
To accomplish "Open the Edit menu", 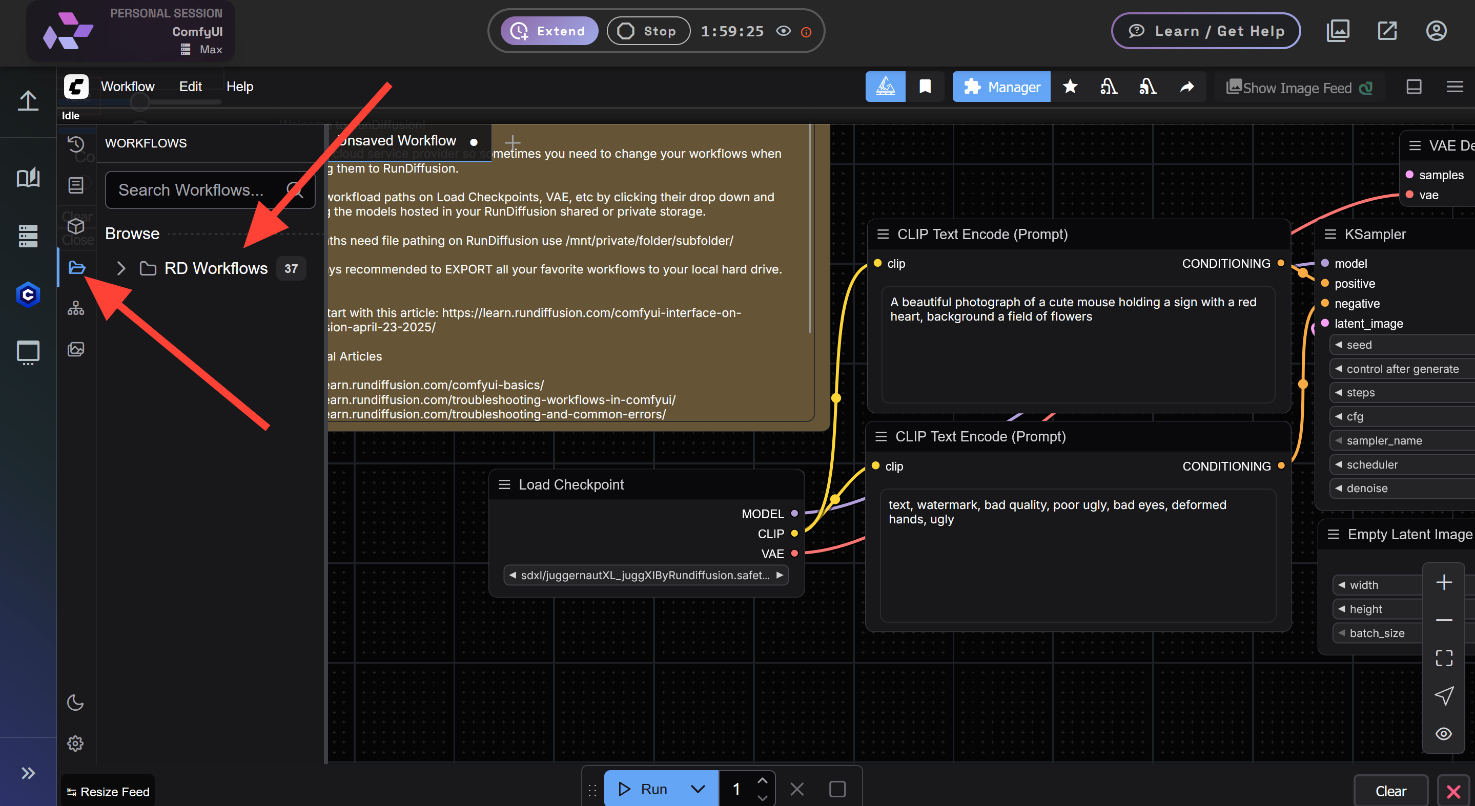I will pyautogui.click(x=191, y=87).
